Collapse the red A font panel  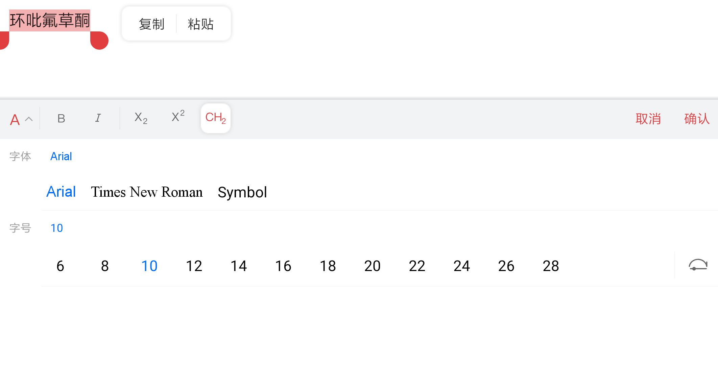(x=21, y=120)
